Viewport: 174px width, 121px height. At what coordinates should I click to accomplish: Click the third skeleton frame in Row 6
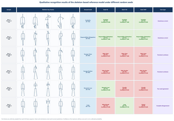(48, 106)
